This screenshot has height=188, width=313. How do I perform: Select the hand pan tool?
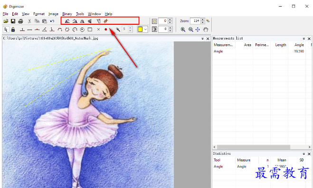coord(206,30)
